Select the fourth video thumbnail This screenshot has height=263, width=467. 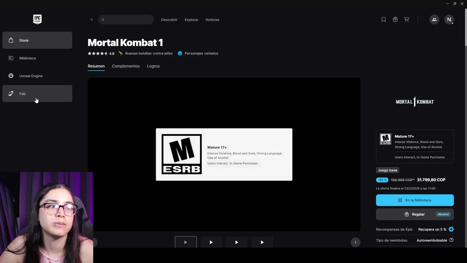262,242
